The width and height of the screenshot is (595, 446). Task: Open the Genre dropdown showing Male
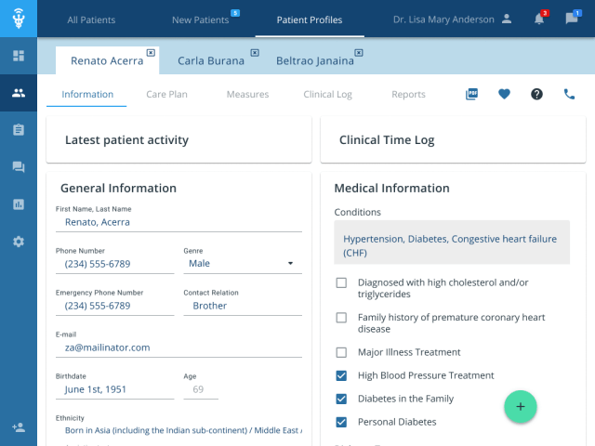pos(242,264)
